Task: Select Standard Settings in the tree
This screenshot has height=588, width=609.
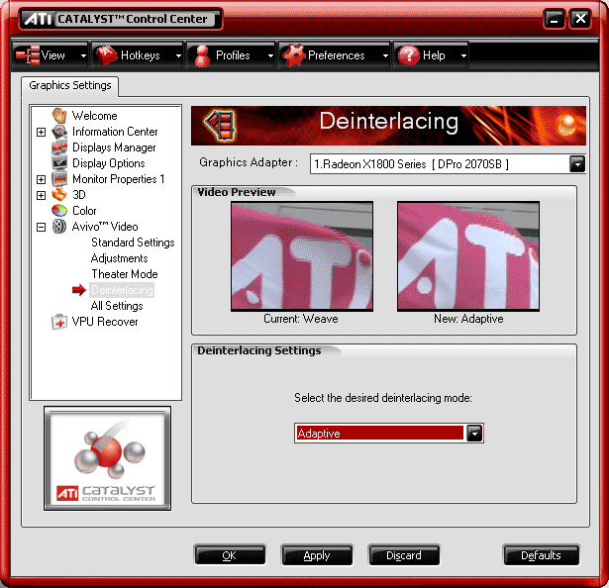Action: [x=133, y=243]
